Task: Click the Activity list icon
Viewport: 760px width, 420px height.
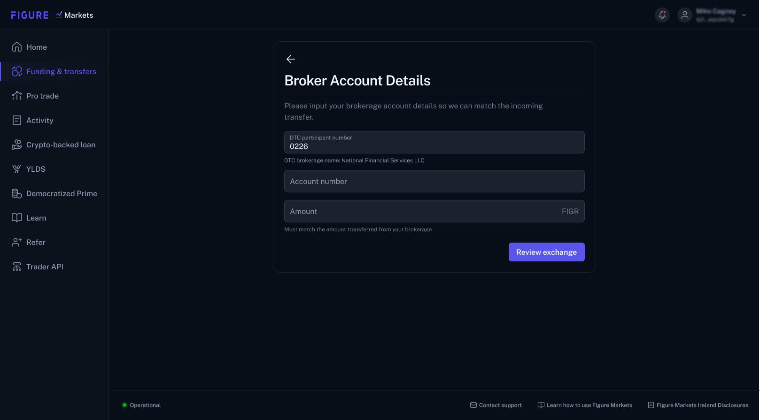Action: point(17,120)
